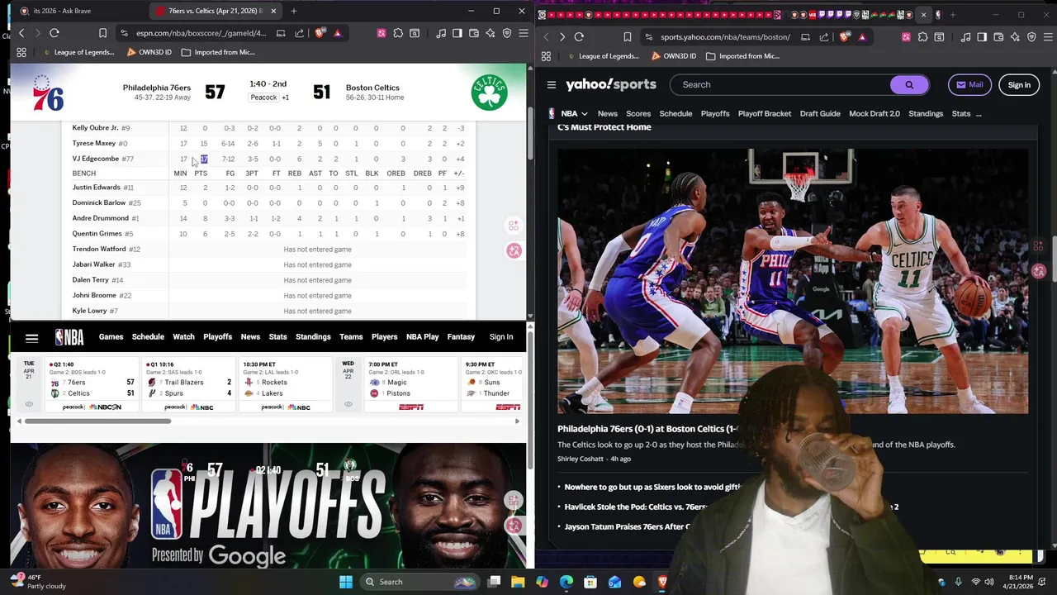Open Brave main menu in ESPN window
Viewport: 1057px width, 595px height.
[x=522, y=33]
